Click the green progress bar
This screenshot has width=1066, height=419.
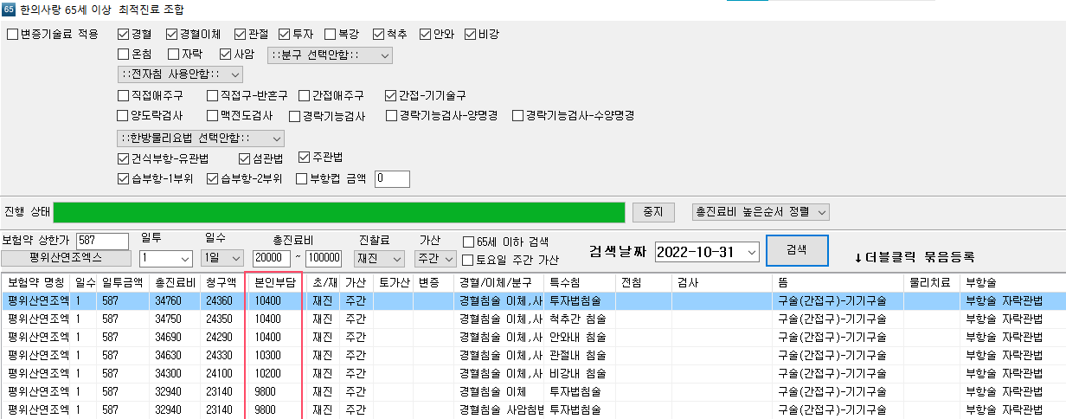(x=338, y=212)
